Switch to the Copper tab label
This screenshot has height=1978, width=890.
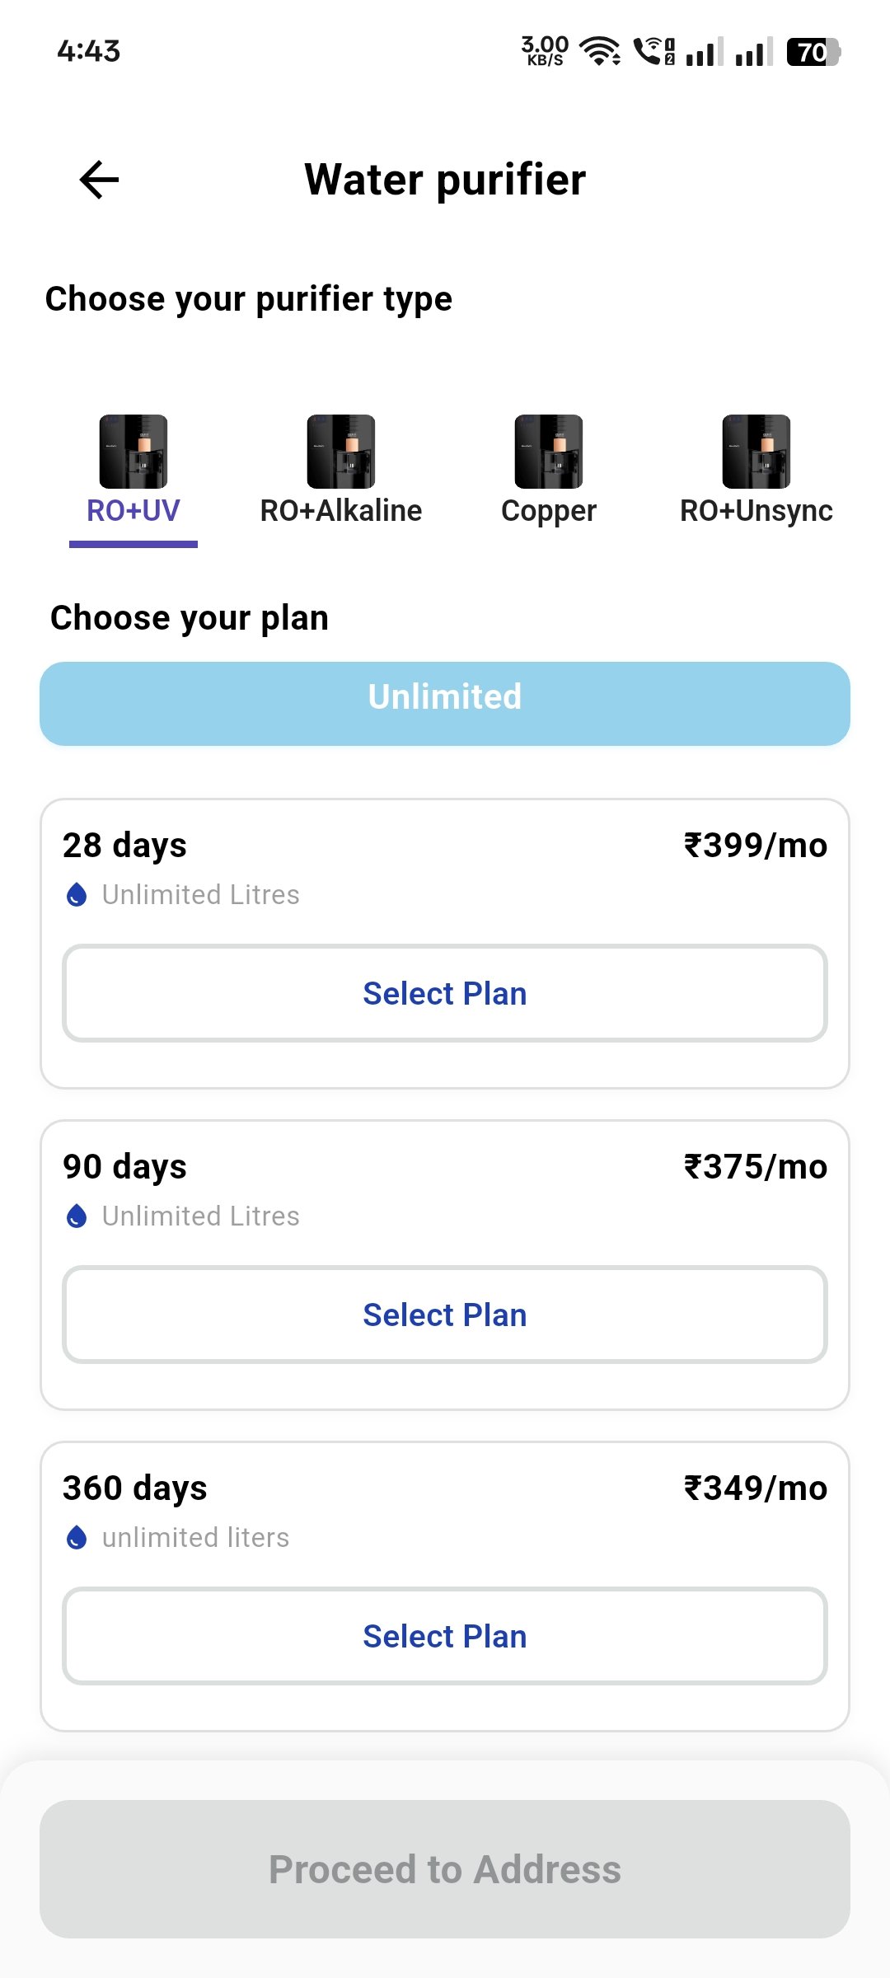(549, 511)
